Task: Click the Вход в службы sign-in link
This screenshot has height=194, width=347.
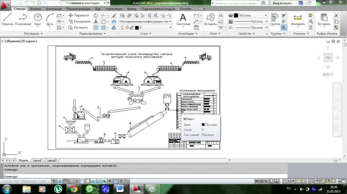Action: tap(283, 3)
